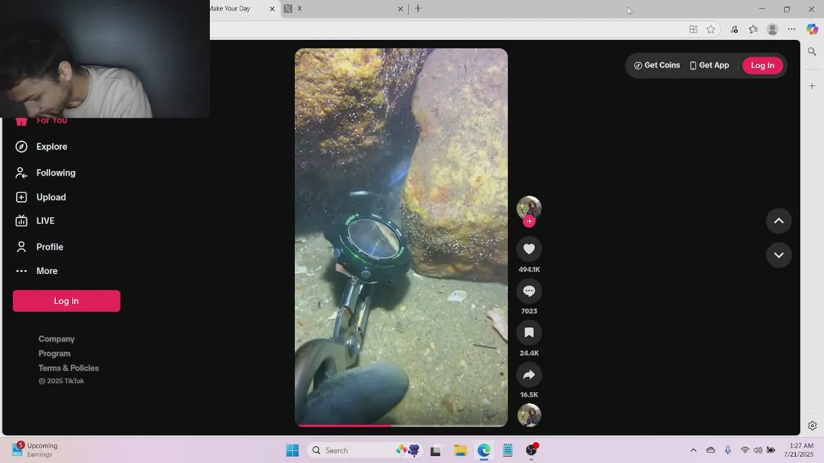Open a new browser tab

click(418, 8)
